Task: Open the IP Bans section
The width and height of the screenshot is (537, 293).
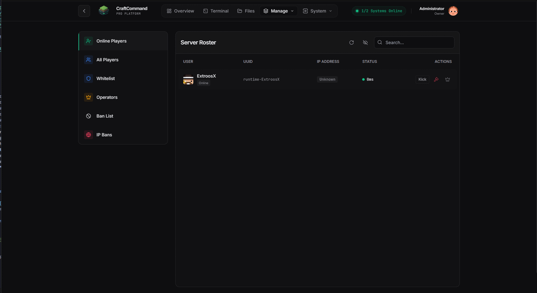Action: pyautogui.click(x=104, y=135)
